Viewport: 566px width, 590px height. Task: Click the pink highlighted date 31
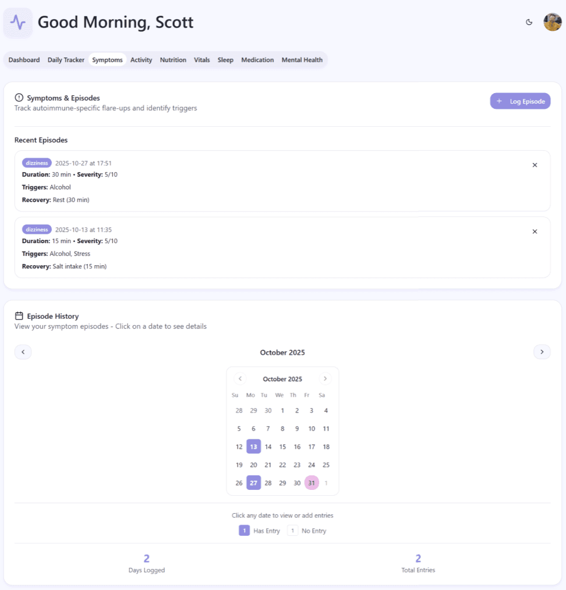[x=312, y=483]
